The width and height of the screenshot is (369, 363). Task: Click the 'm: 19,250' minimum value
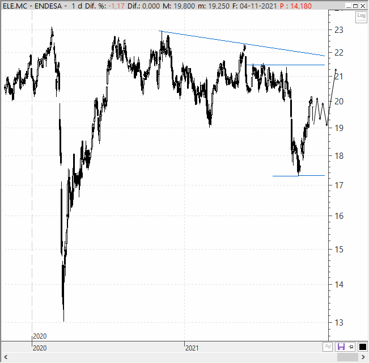214,6
